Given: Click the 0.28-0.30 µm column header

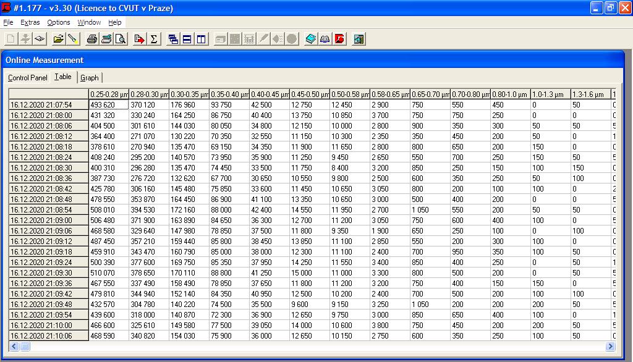Looking at the screenshot, I should point(149,95).
